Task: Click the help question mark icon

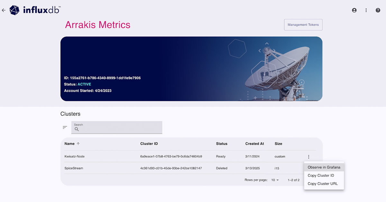Action: (x=378, y=10)
